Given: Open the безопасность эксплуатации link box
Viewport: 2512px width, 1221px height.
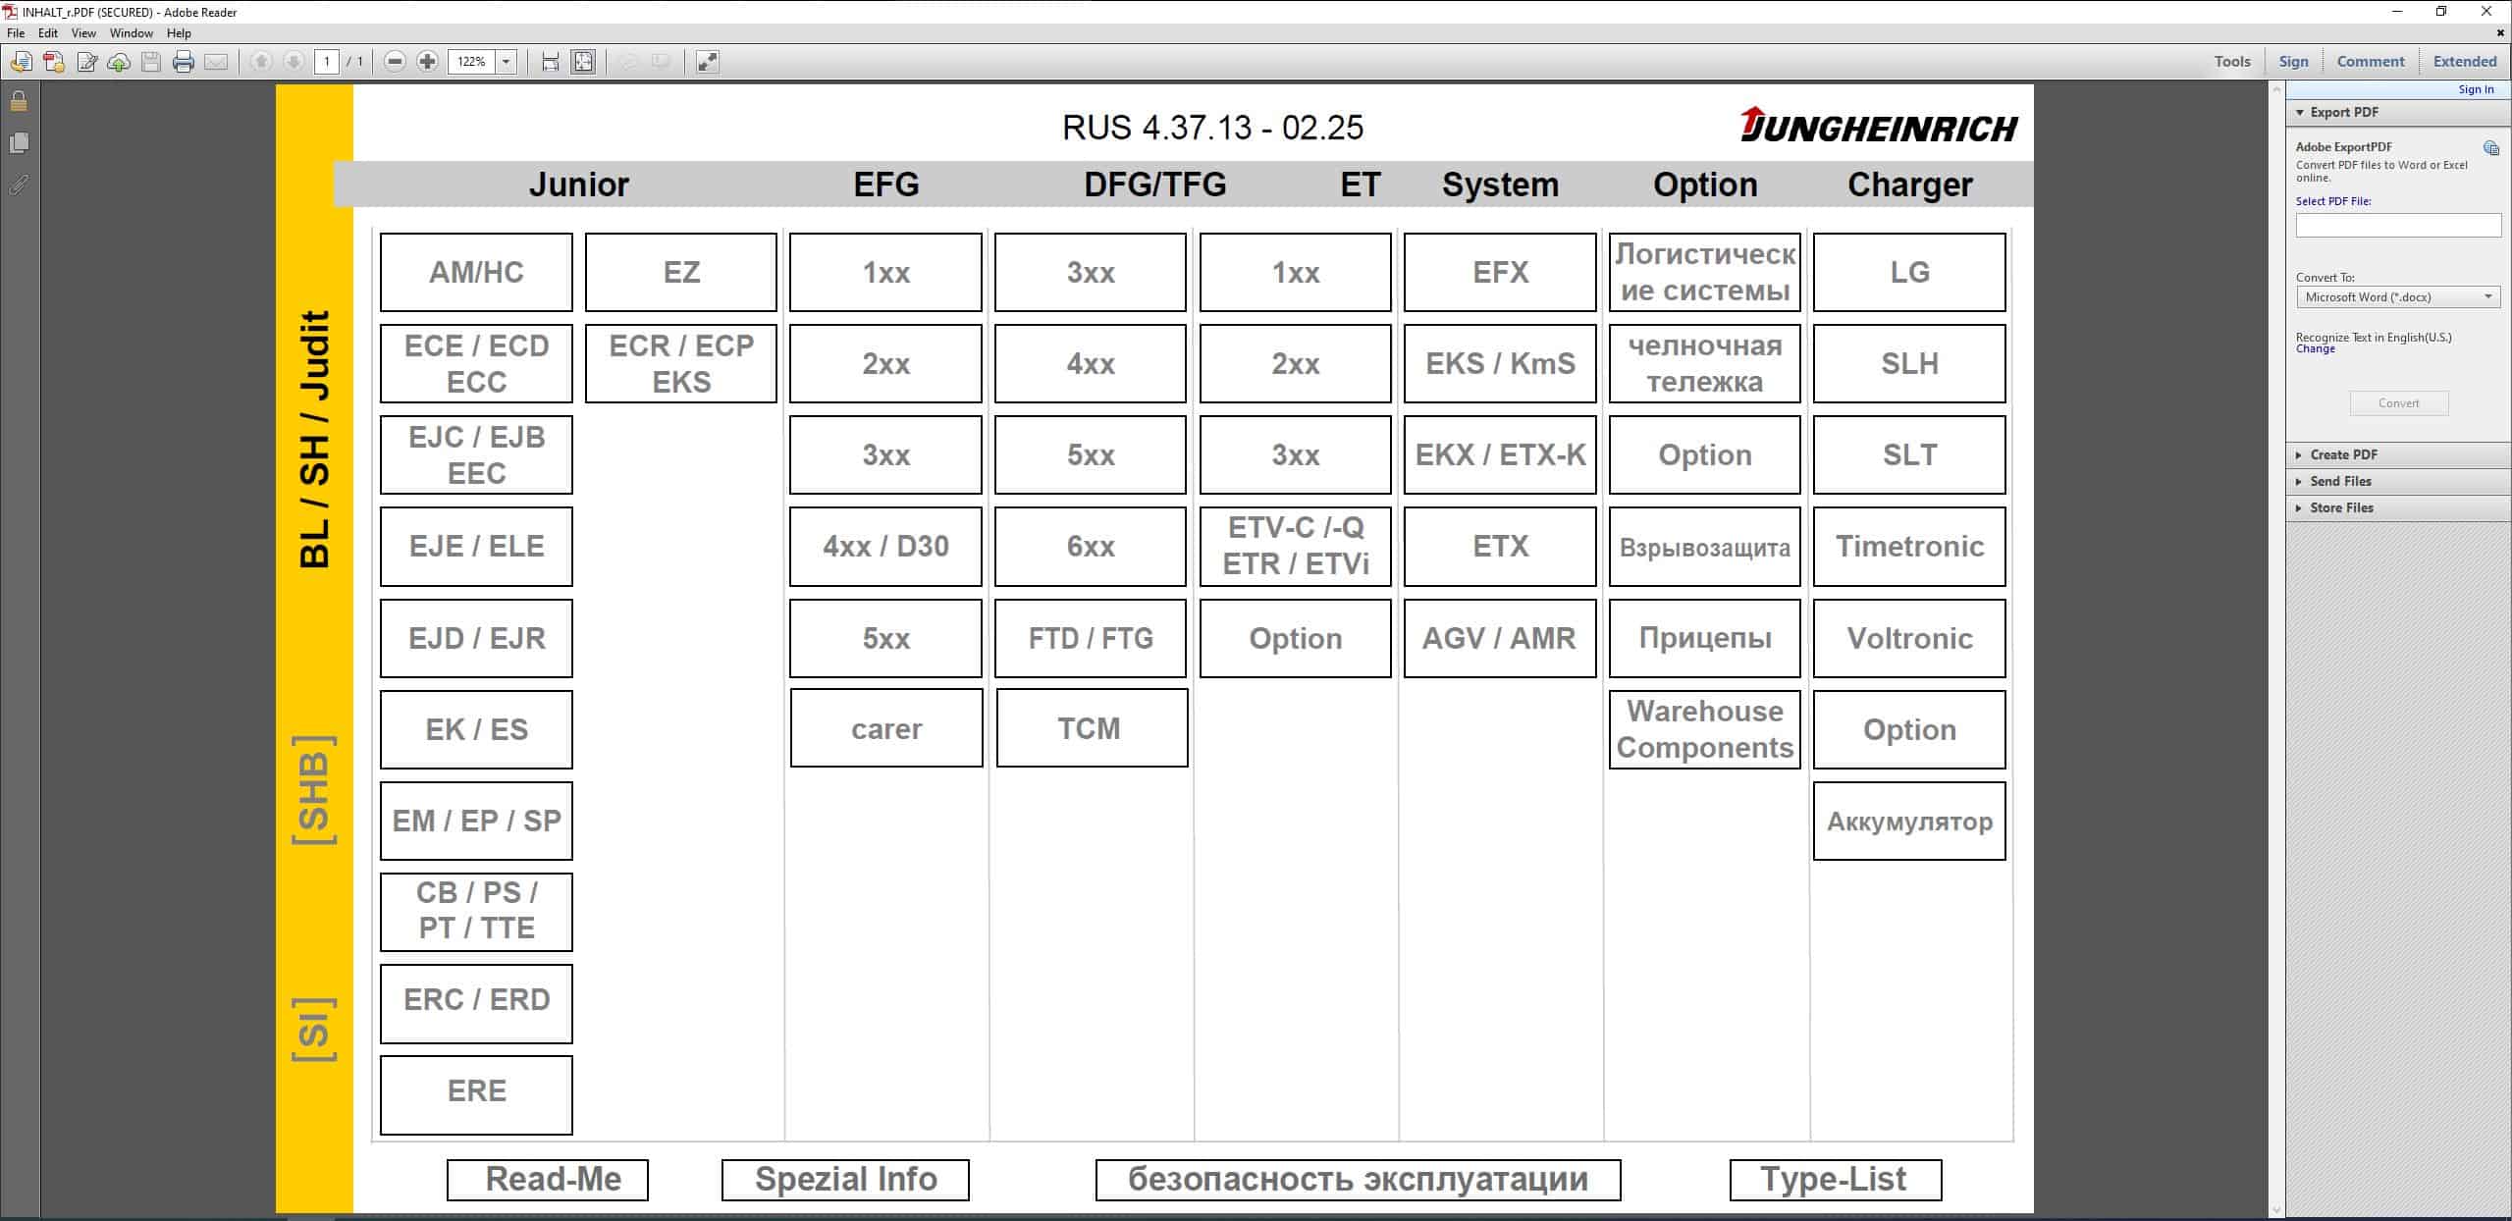Looking at the screenshot, I should coord(1358,1180).
